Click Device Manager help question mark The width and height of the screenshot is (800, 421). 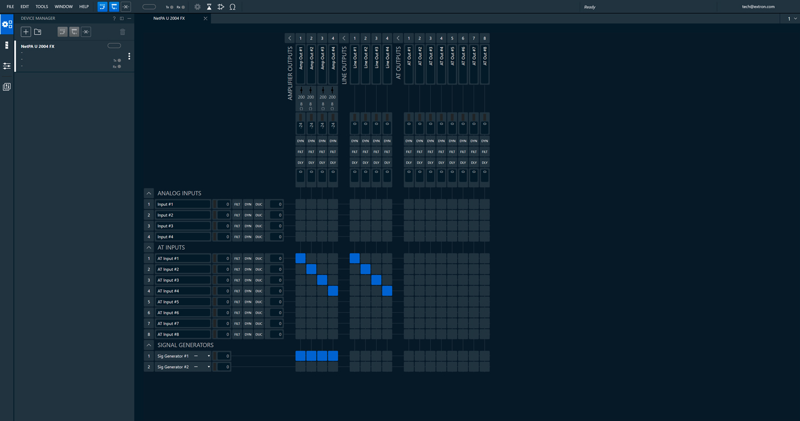(x=114, y=18)
